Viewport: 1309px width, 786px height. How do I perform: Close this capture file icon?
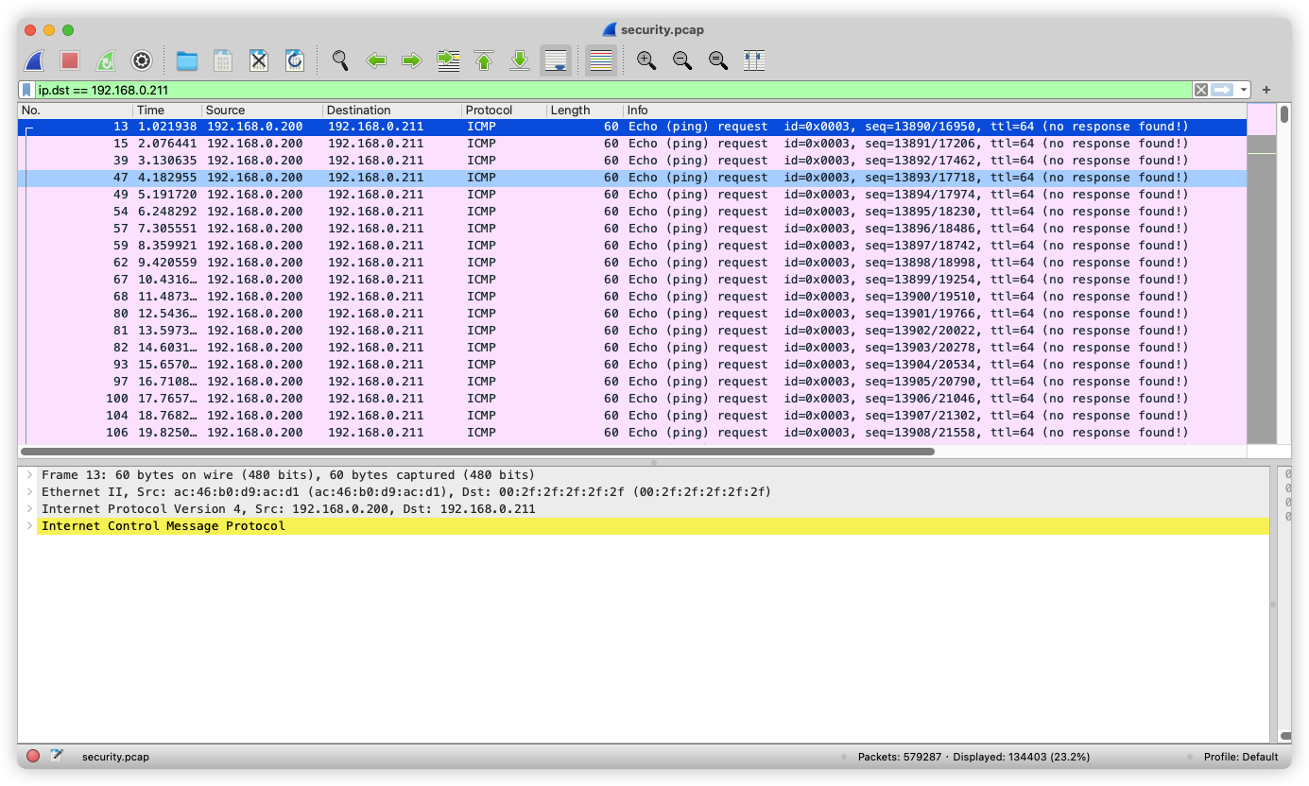259,60
